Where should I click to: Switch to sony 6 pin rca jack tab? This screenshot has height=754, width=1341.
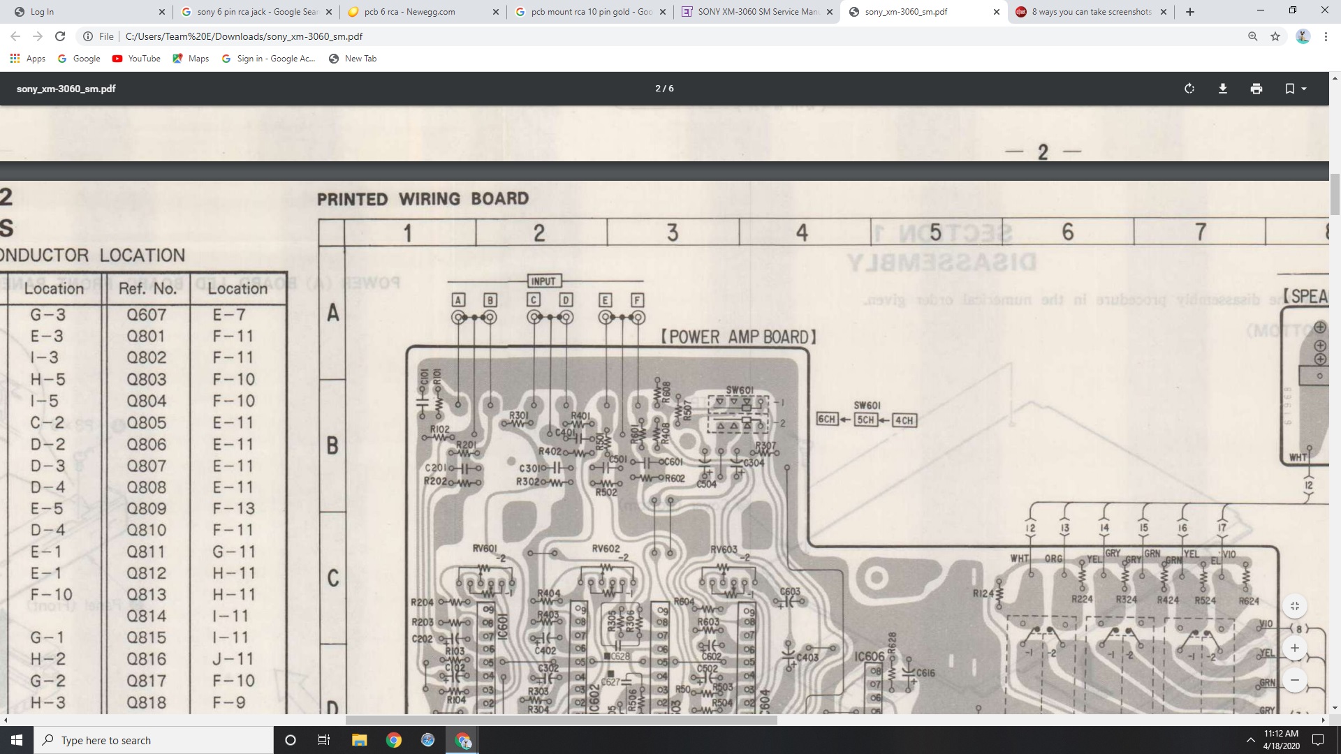point(256,12)
